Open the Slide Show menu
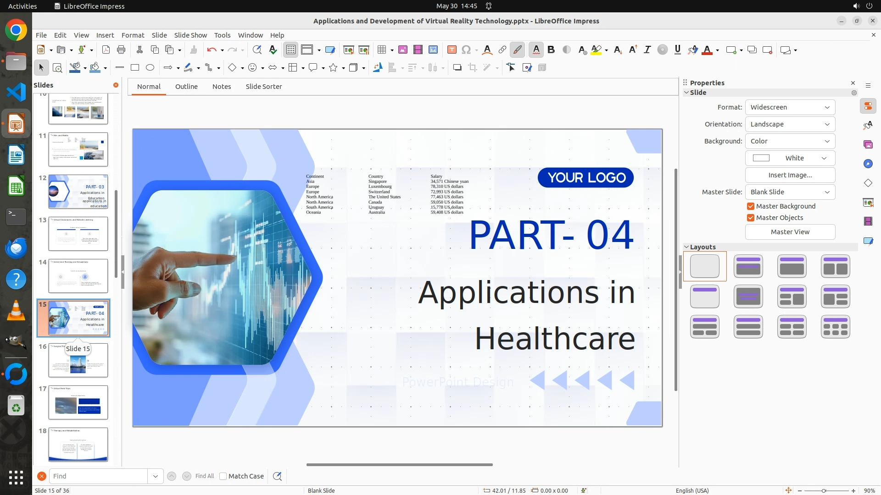This screenshot has height=495, width=881. [x=190, y=35]
